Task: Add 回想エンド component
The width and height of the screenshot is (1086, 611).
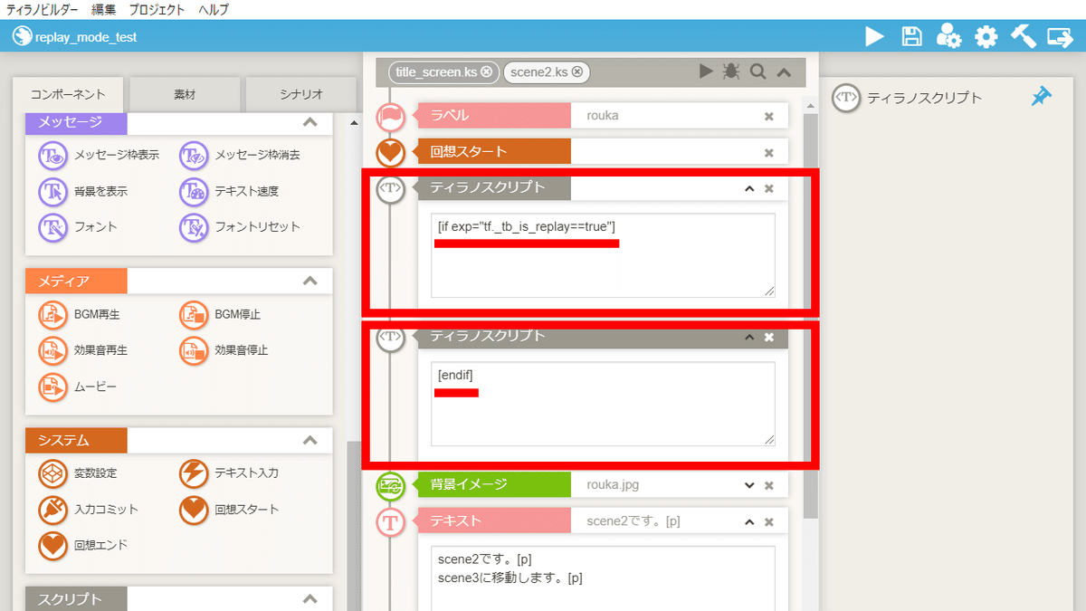Action: click(83, 545)
